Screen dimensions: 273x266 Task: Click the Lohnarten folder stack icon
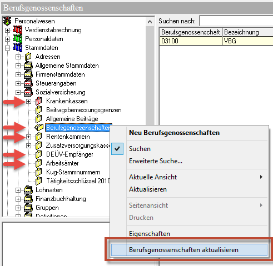(28, 190)
